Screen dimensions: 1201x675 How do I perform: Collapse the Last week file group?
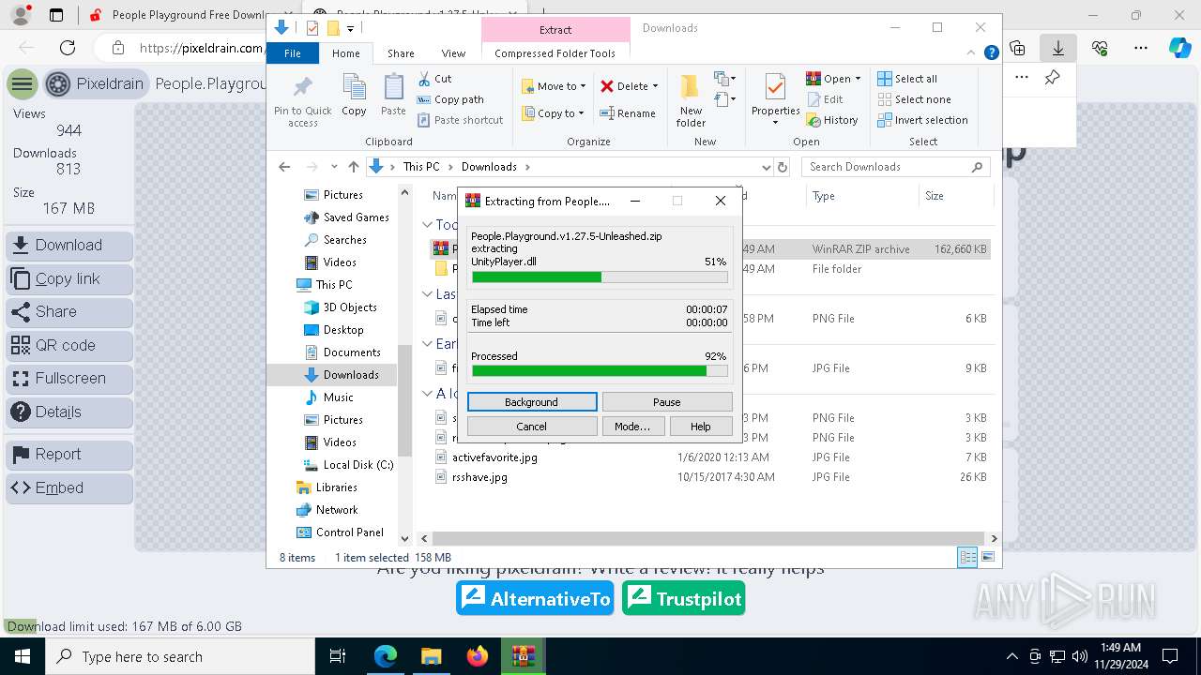(x=427, y=294)
